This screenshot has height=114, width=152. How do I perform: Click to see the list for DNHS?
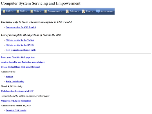[x=20, y=45]
